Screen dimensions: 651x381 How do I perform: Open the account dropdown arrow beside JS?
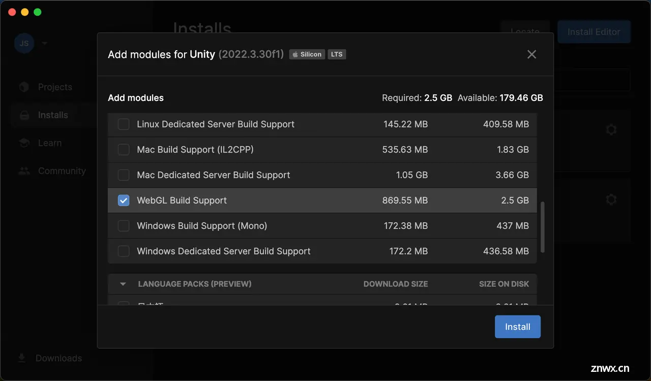(44, 43)
